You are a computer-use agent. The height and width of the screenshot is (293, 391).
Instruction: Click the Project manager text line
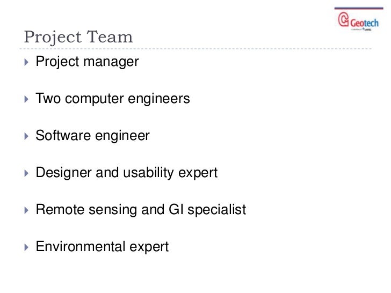[87, 62]
